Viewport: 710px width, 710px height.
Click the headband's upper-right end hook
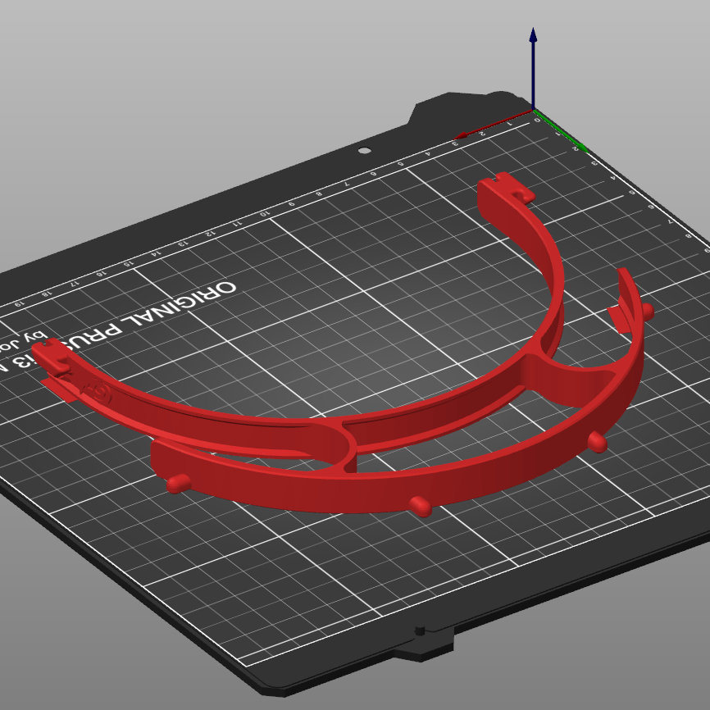point(507,187)
